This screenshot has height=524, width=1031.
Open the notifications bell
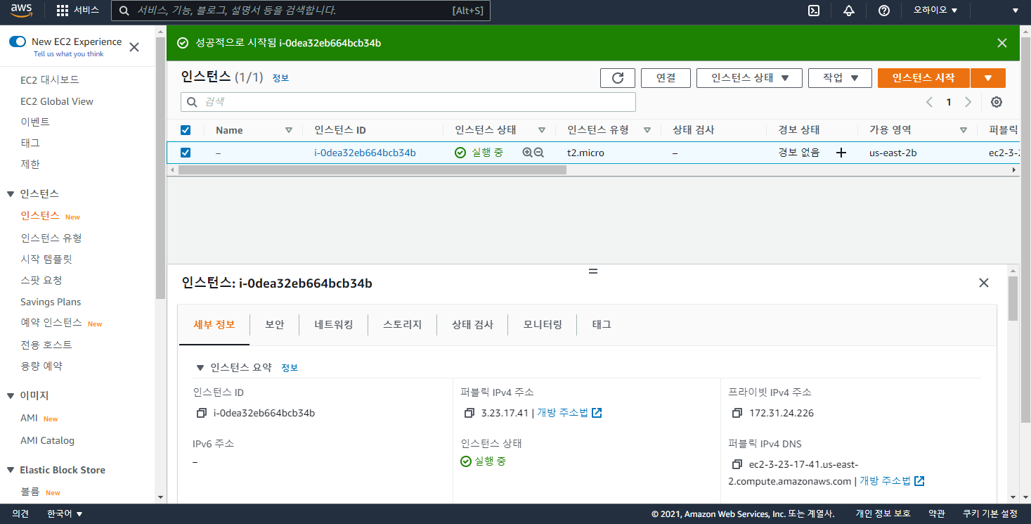(849, 11)
